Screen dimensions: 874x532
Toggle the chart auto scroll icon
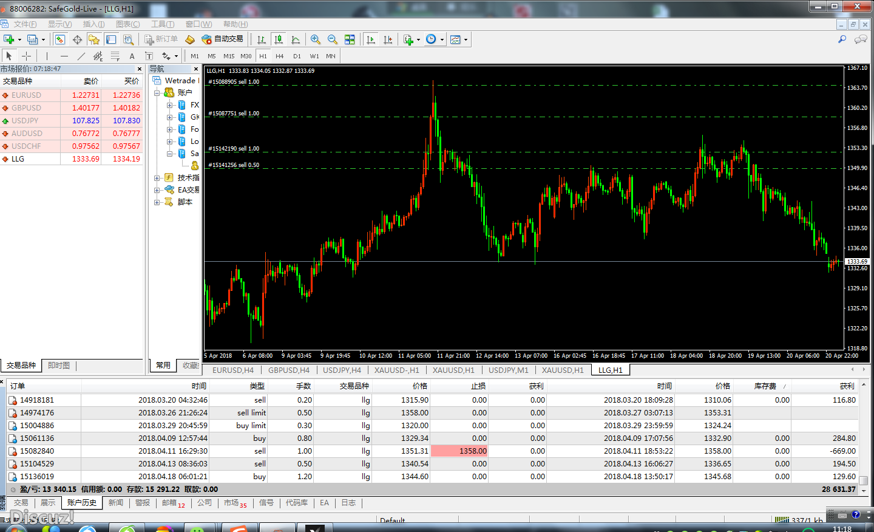point(371,39)
